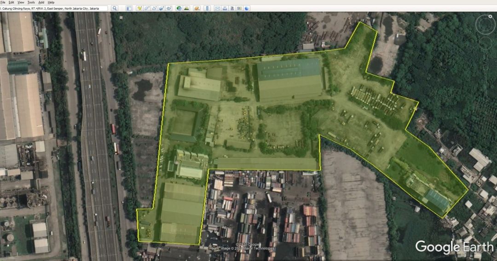Toggle historical imagery clock icon
Viewport: 497px width, 261px height.
pyautogui.click(x=179, y=8)
